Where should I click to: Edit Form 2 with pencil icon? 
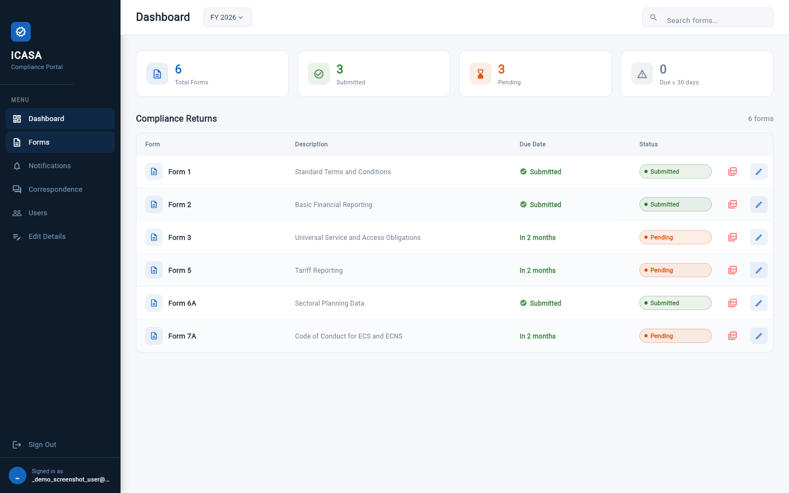(759, 204)
